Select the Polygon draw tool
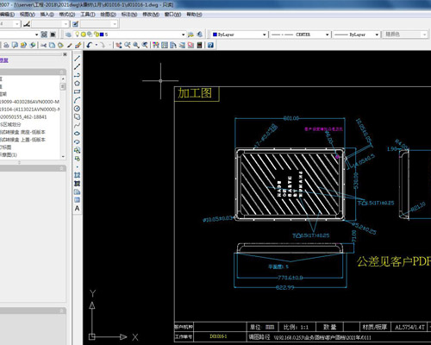Screen dimensions: 431x345 coord(77,84)
